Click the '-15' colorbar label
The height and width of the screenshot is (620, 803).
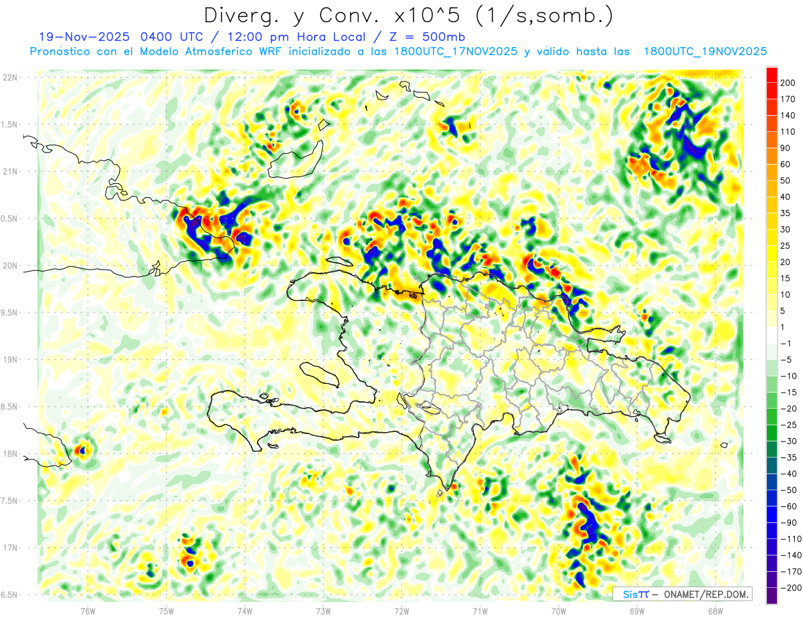pyautogui.click(x=788, y=392)
